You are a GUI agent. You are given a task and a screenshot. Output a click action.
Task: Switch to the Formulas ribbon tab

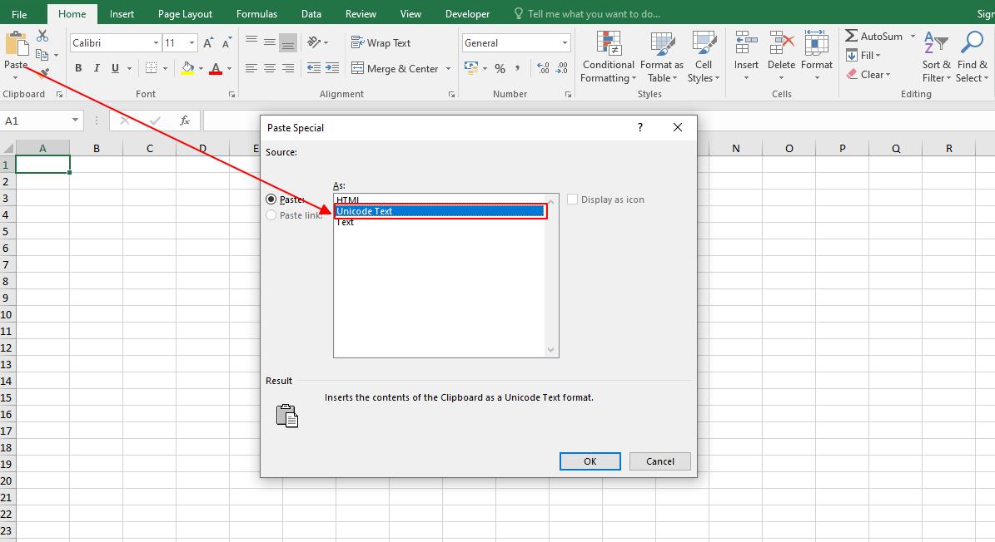256,13
